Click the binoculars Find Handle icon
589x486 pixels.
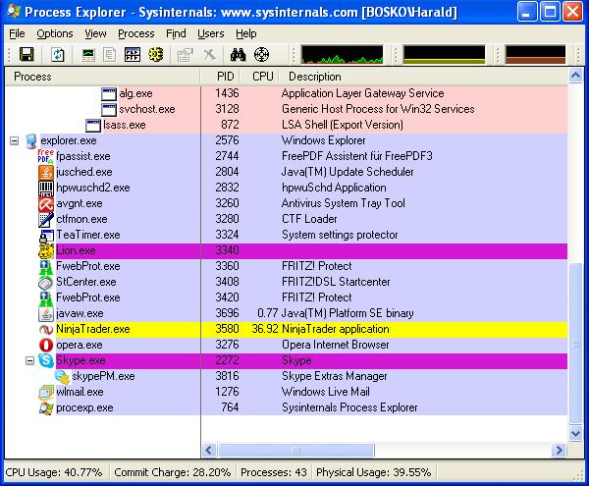239,55
